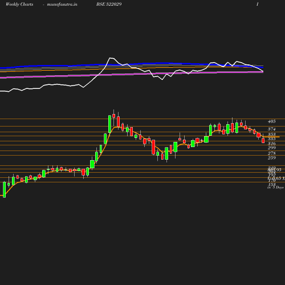Click the 405 price level label

(x=272, y=121)
